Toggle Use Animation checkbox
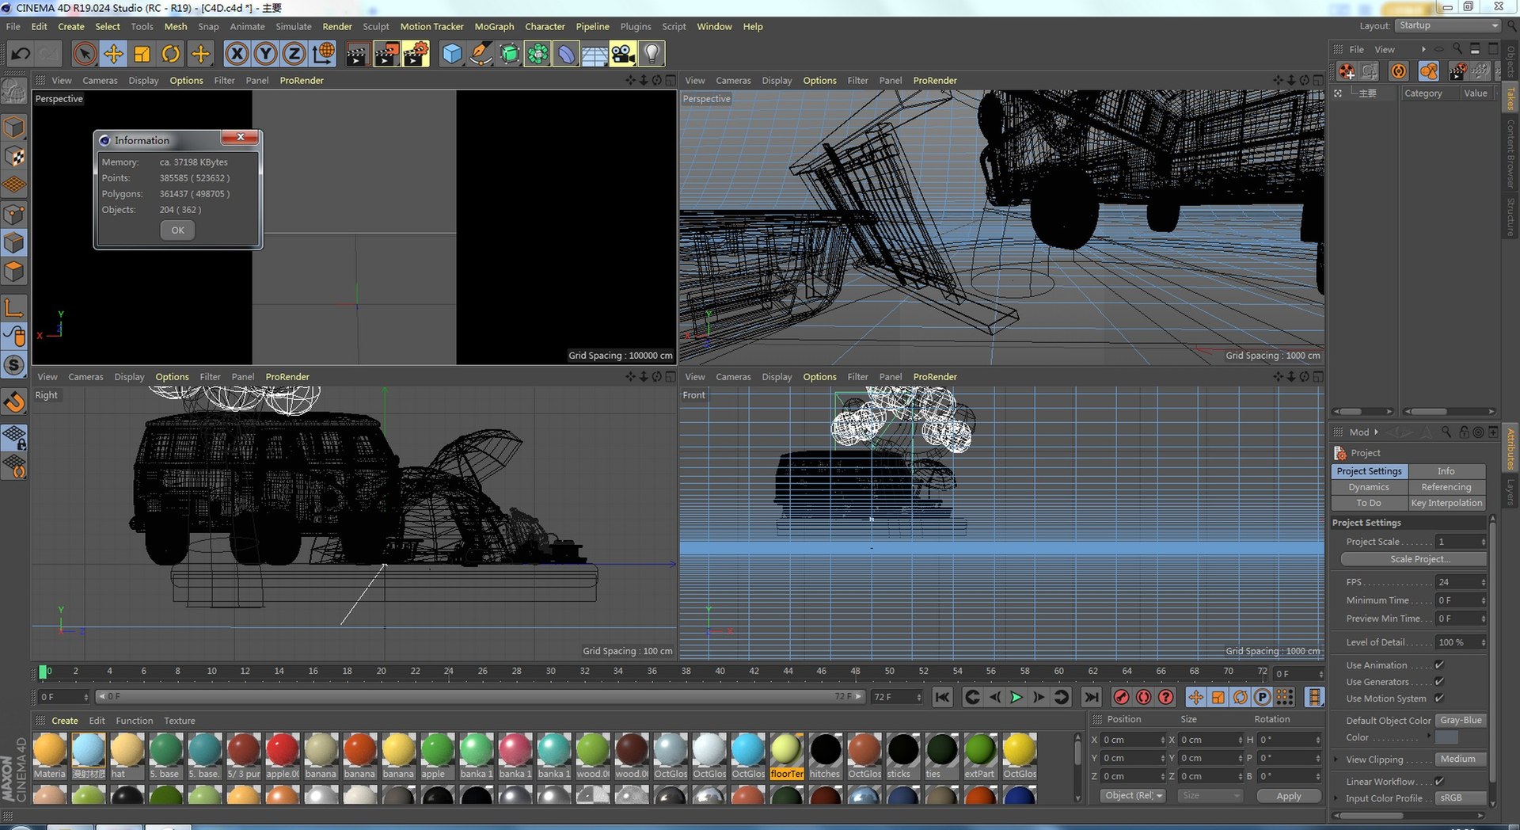The height and width of the screenshot is (830, 1520). coord(1439,665)
